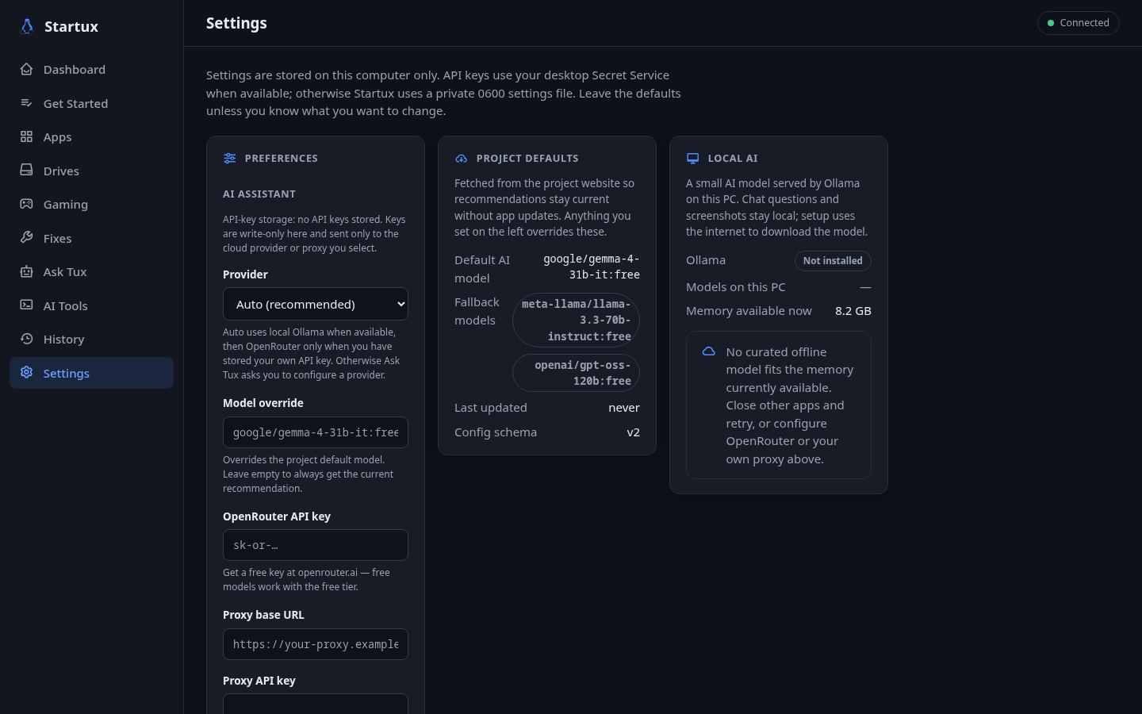The height and width of the screenshot is (714, 1142).
Task: Click the Gaming controller icon
Action: (26, 204)
